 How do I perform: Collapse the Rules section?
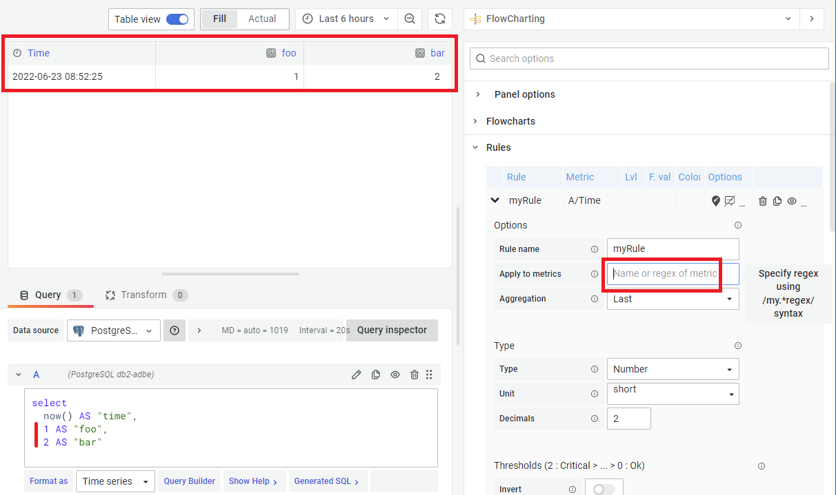pos(498,147)
